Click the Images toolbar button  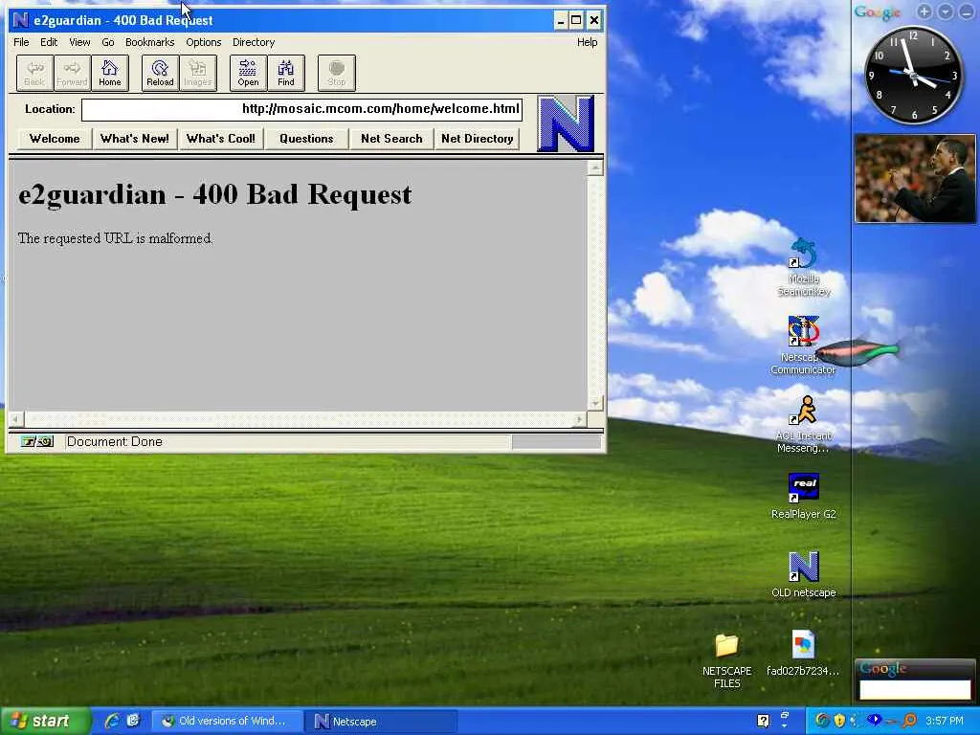[197, 73]
